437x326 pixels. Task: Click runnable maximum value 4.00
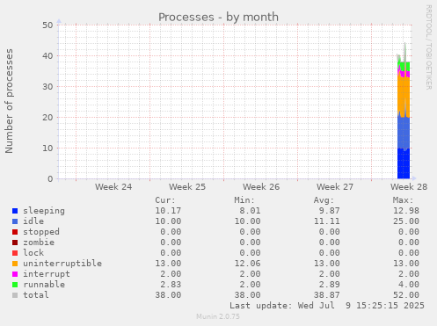409,285
